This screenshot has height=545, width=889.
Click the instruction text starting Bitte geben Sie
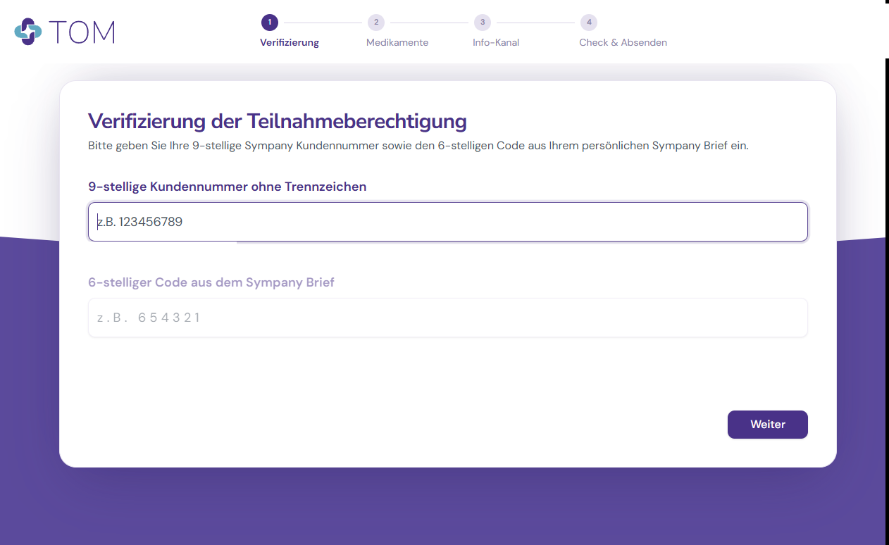coord(418,146)
